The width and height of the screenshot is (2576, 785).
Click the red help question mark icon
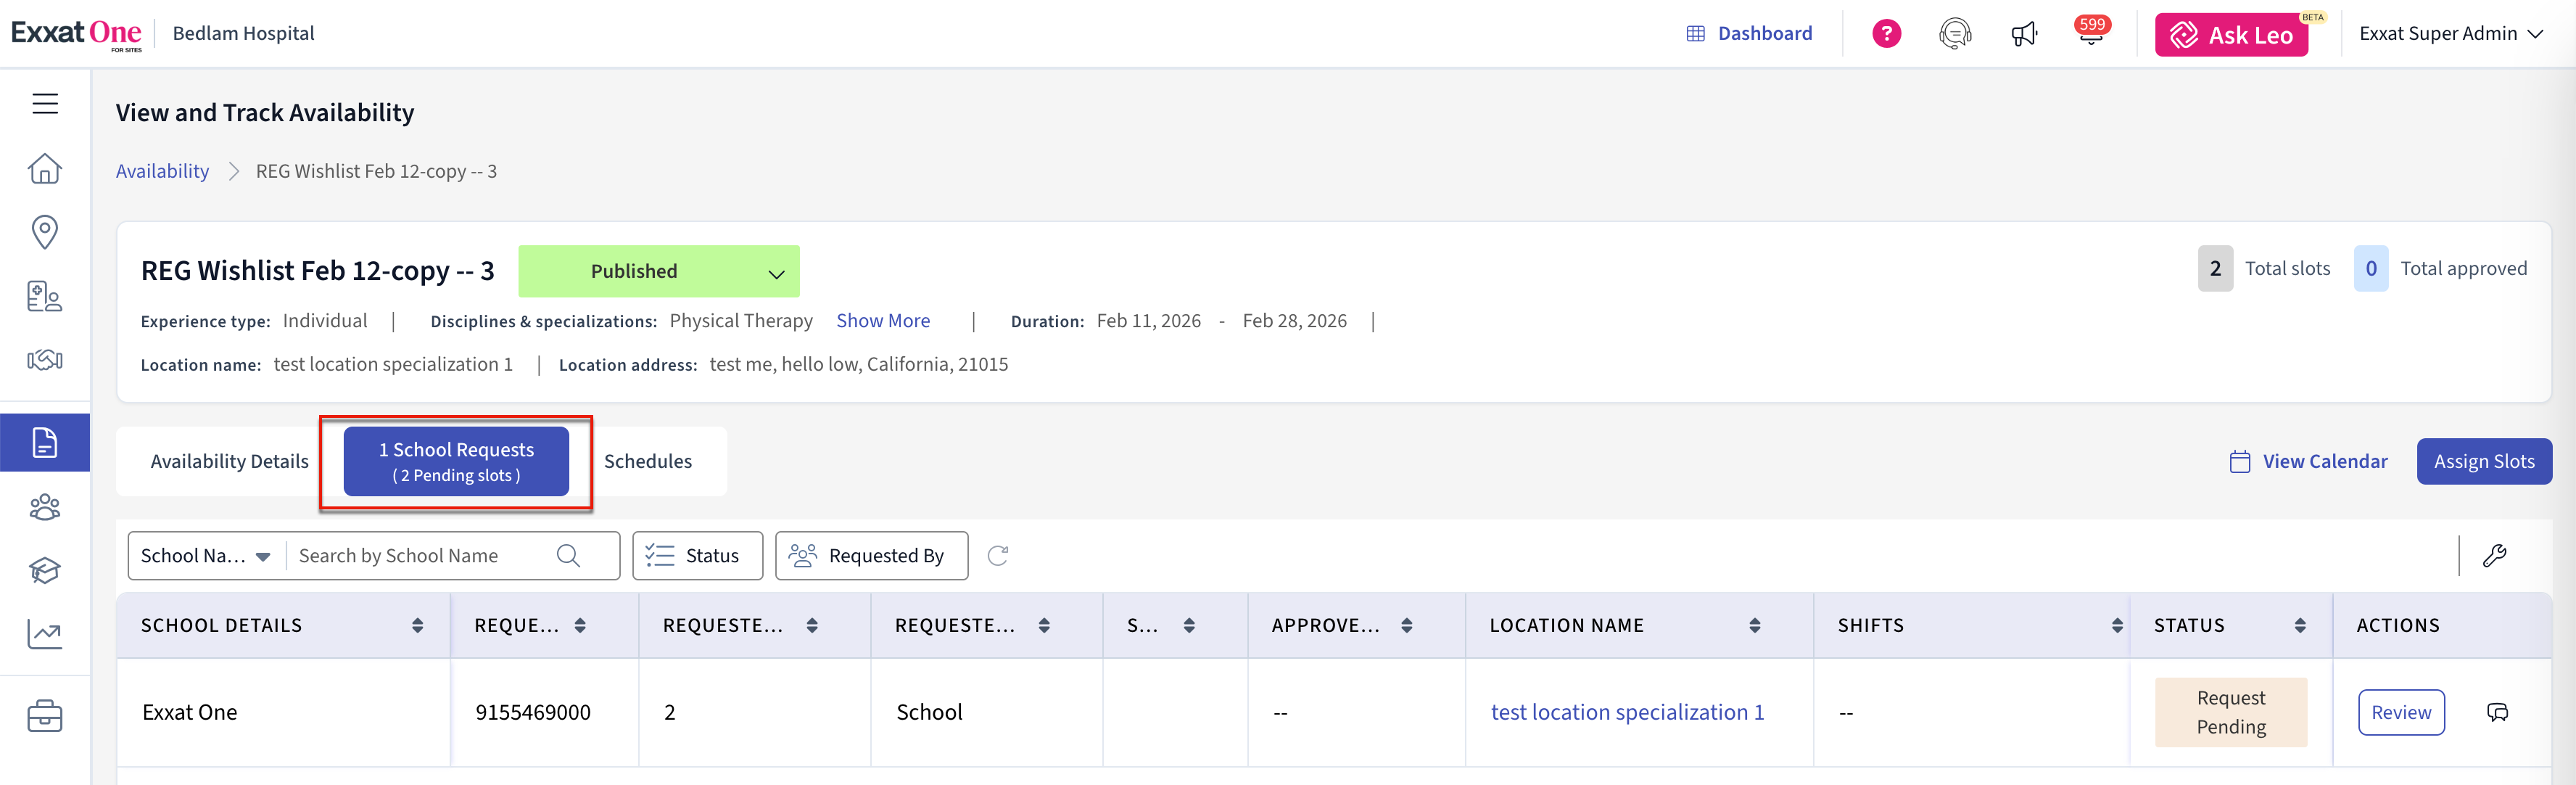pyautogui.click(x=1886, y=34)
